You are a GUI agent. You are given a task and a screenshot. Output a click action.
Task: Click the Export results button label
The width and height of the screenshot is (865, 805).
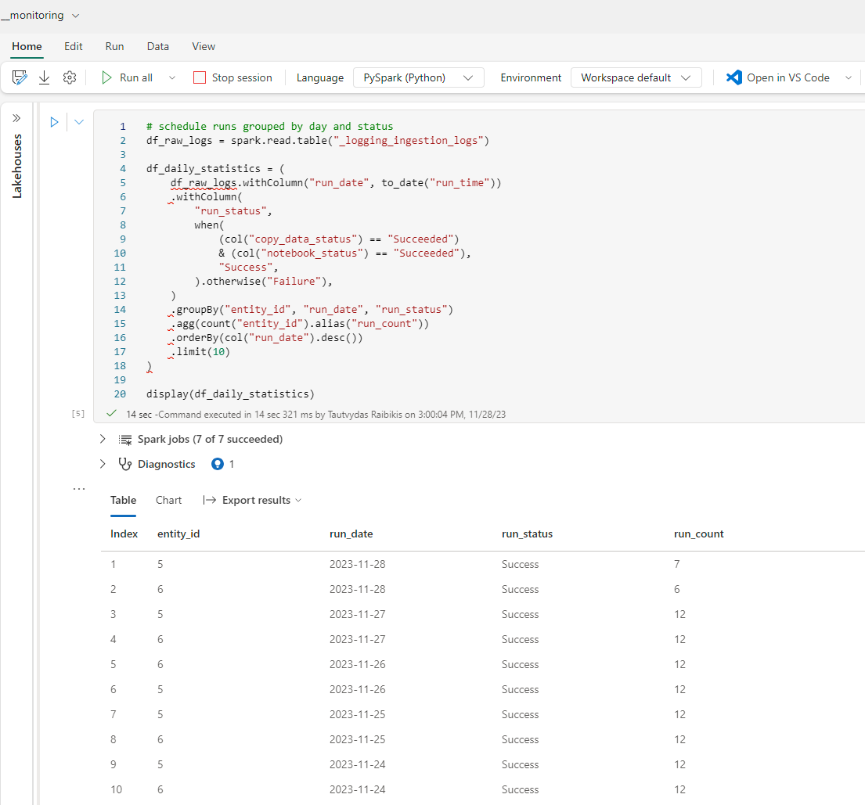pos(256,500)
